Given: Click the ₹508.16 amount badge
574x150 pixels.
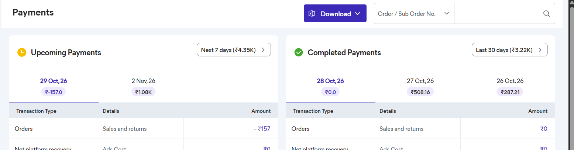Looking at the screenshot, I should (x=420, y=92).
